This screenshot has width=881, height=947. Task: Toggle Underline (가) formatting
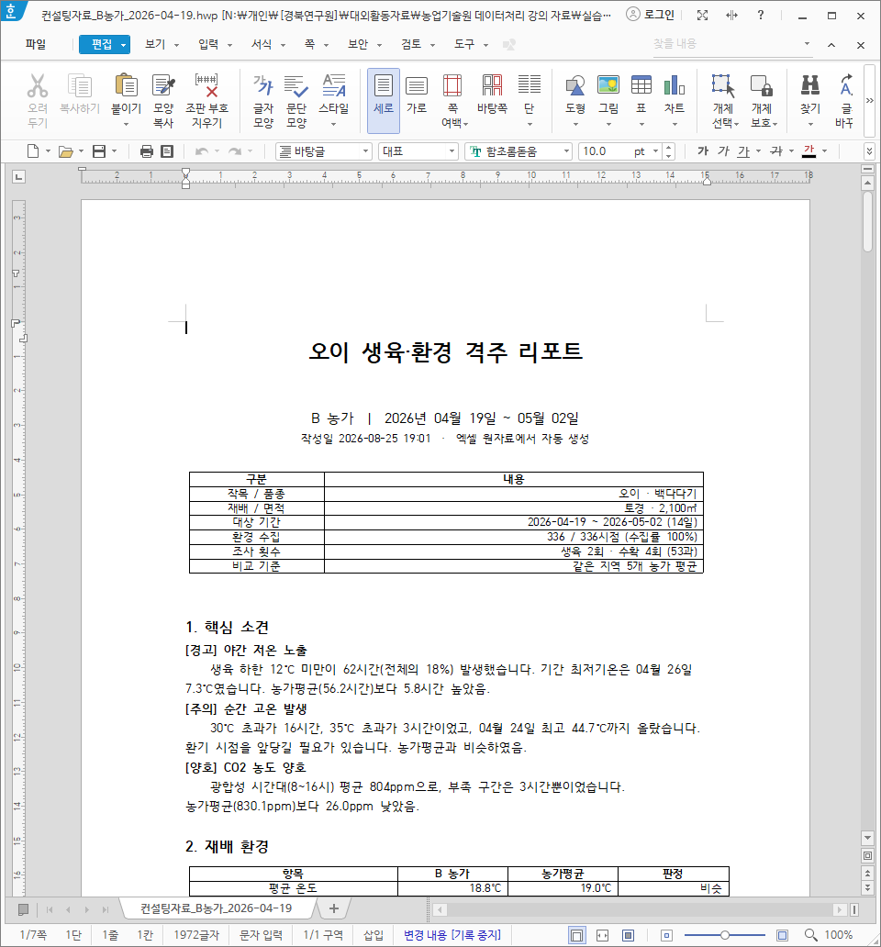pyautogui.click(x=744, y=151)
